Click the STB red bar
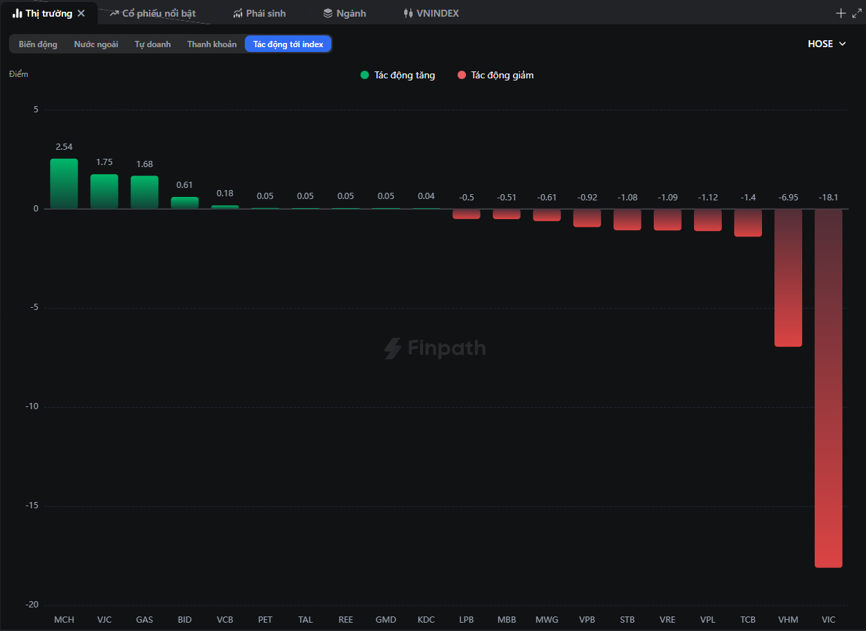This screenshot has height=631, width=866. [x=627, y=219]
